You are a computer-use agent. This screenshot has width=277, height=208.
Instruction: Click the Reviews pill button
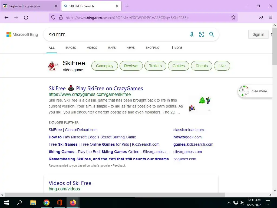131,66
